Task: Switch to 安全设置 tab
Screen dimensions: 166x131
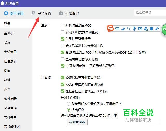Action: point(41,13)
